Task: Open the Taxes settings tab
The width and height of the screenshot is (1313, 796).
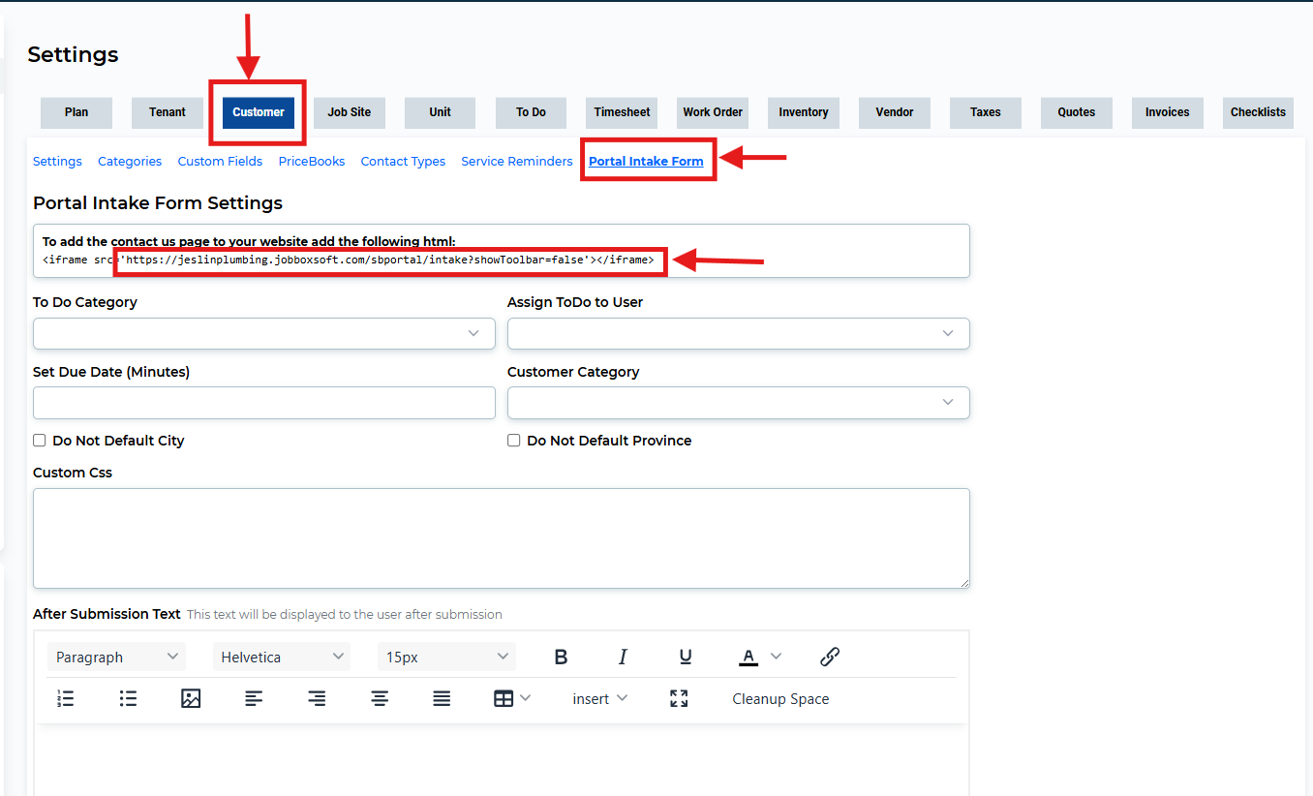Action: pyautogui.click(x=986, y=112)
